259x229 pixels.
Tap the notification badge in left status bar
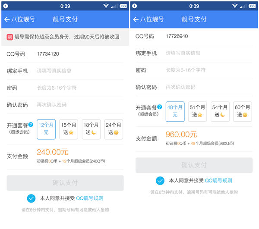[x=6, y=6]
